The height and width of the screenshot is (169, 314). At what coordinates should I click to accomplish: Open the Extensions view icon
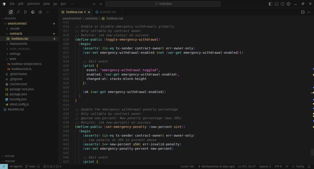(40, 12)
